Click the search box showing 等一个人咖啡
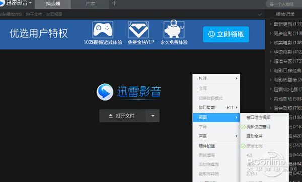The width and height of the screenshot is (302, 182). coord(283,4)
